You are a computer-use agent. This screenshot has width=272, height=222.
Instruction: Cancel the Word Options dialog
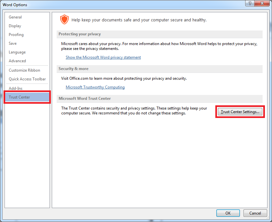click(x=255, y=213)
